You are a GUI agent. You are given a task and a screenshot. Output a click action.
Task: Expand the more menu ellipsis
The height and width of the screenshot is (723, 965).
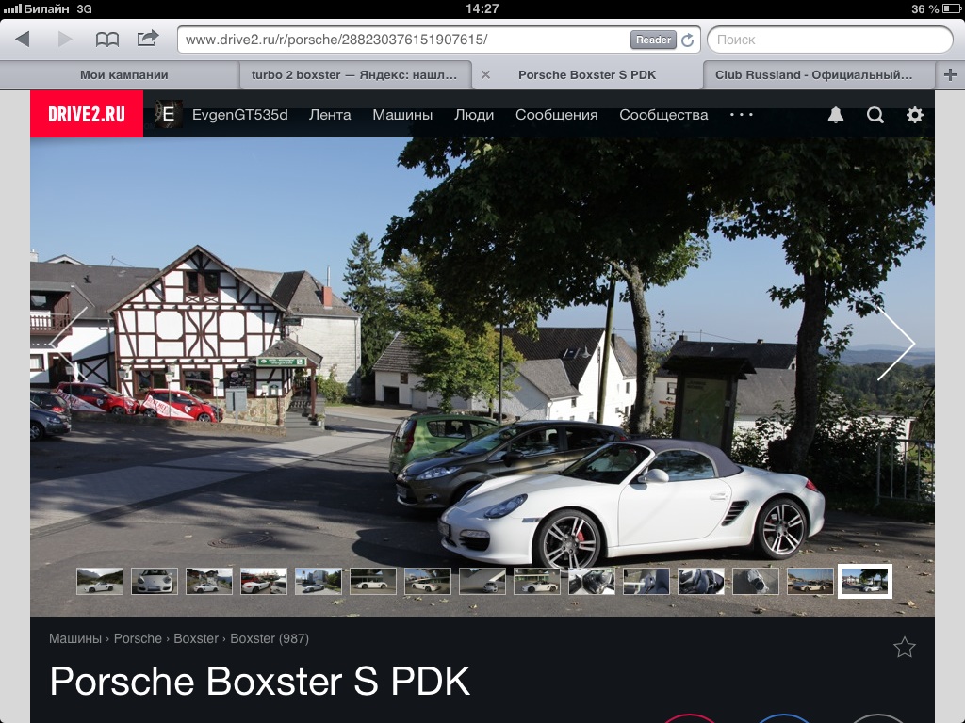[x=741, y=114]
